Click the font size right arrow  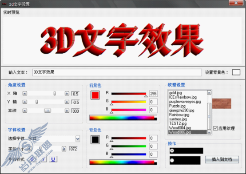pyautogui.click(x=64, y=149)
